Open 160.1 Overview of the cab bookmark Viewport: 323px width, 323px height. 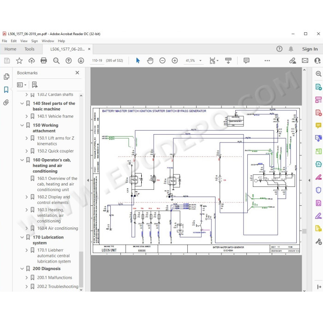click(57, 184)
